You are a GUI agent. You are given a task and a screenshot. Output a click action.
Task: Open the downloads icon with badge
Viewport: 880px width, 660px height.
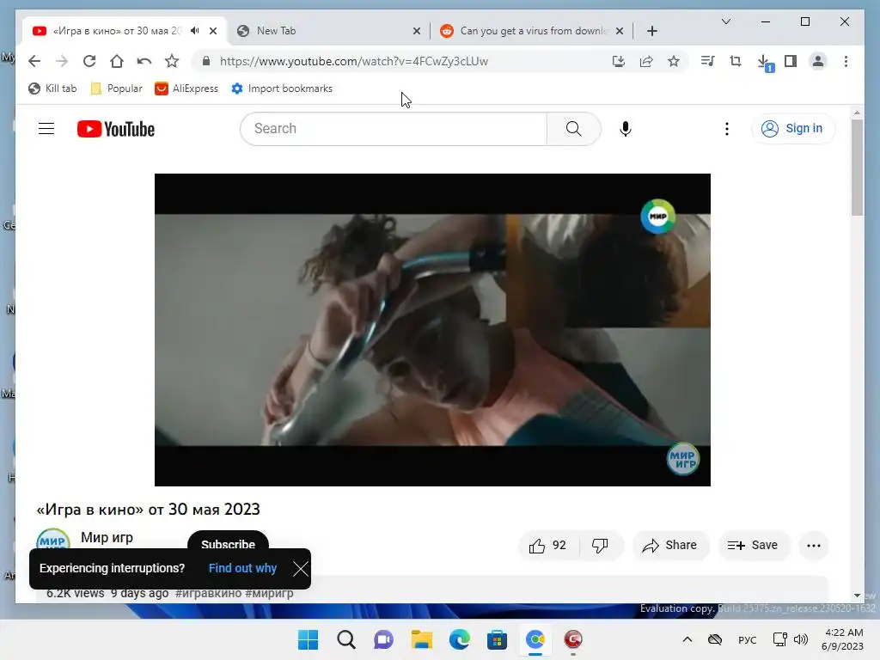click(764, 62)
